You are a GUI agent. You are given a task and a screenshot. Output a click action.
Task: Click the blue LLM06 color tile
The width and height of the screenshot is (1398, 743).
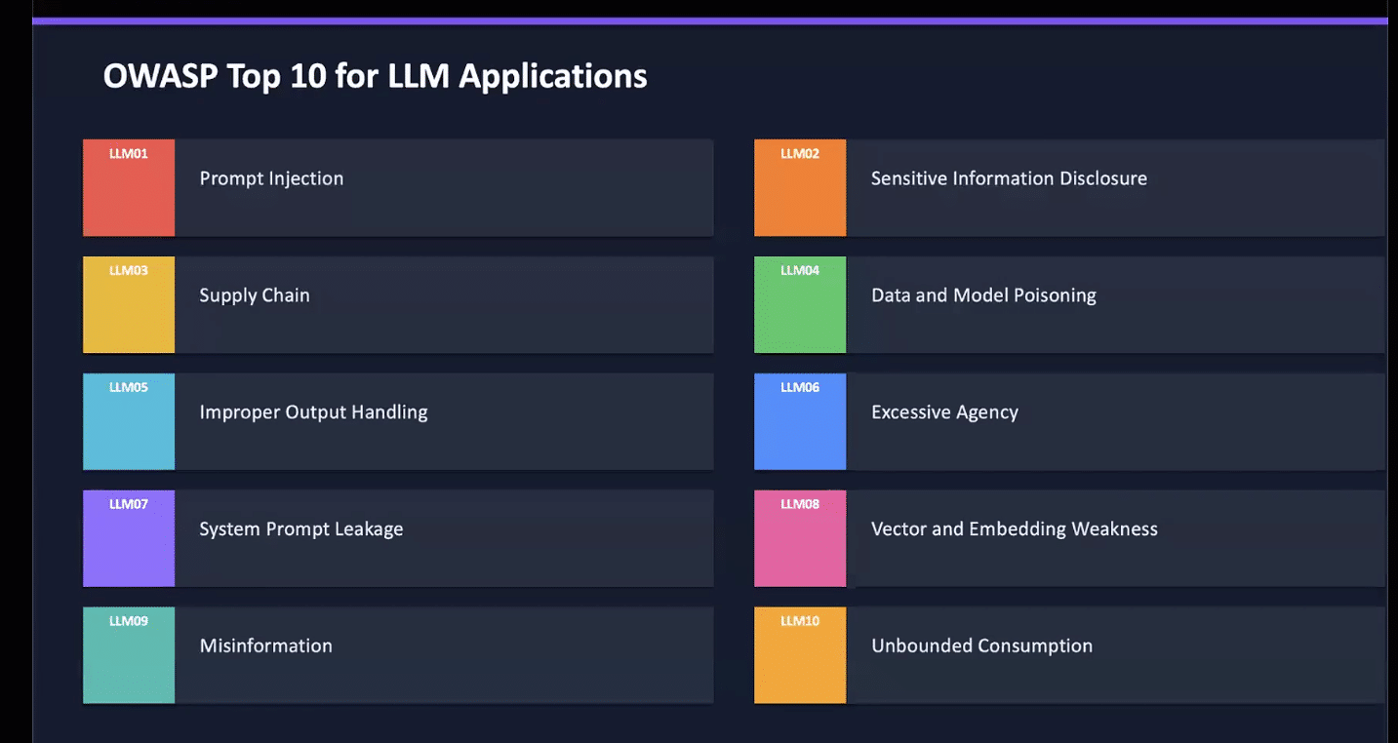(x=800, y=421)
